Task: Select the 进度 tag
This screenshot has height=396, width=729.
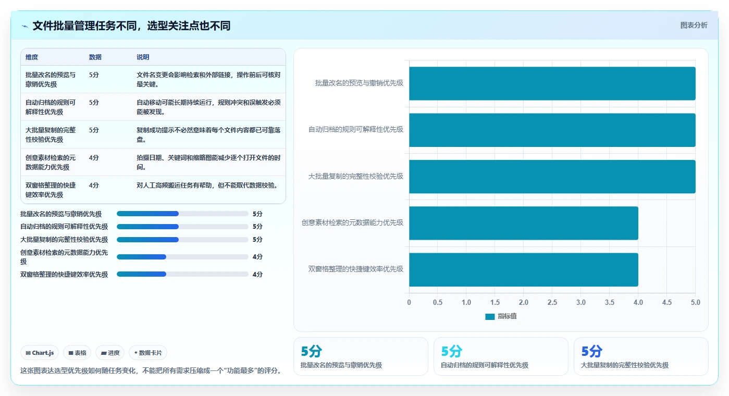Action: click(110, 353)
